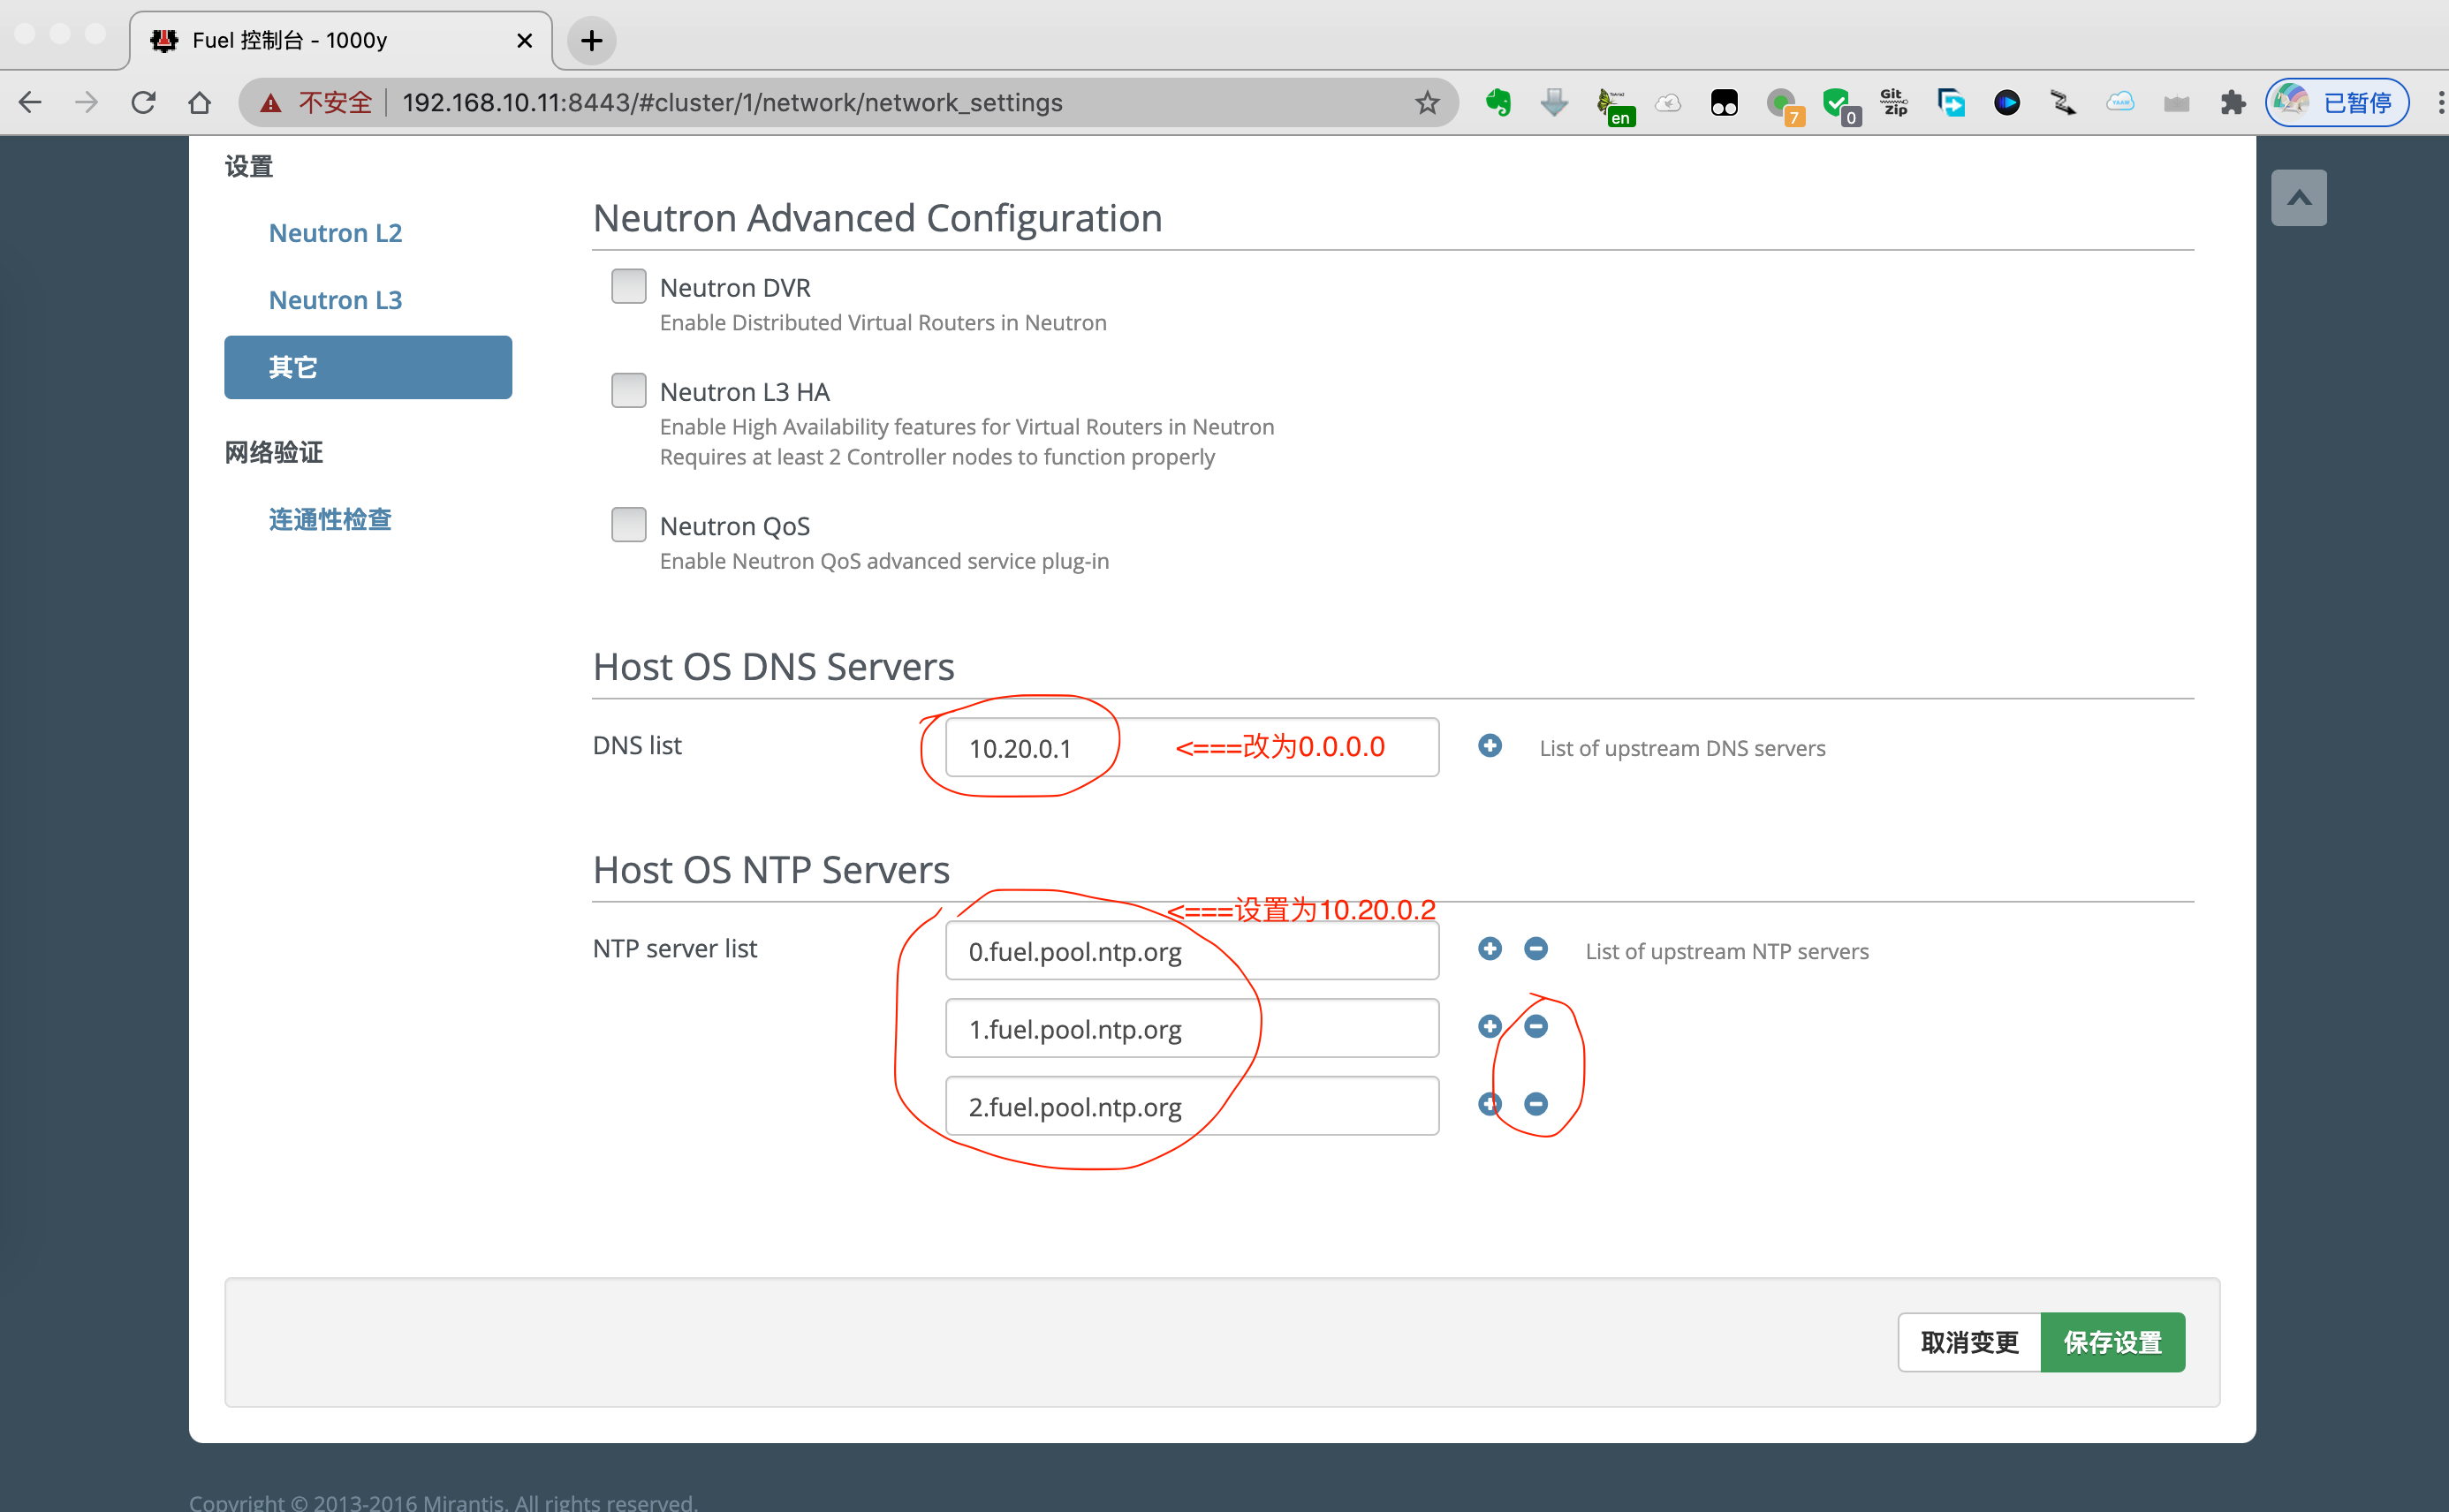This screenshot has height=1512, width=2449.
Task: Click the 'Neutron Advanced Configuration' heading
Action: [x=877, y=218]
